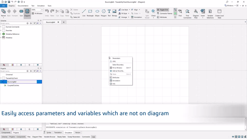
Task: Select the Ellipse drawing tool
Action: (x=97, y=13)
